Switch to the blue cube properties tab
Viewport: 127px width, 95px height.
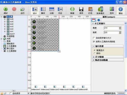tap(99, 20)
